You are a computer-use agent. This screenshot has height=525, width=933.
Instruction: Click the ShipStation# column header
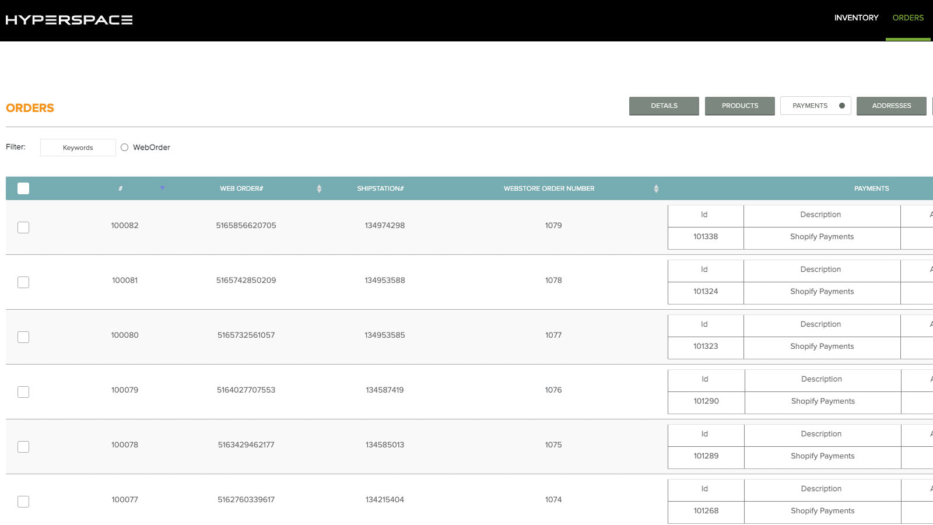[x=380, y=188]
